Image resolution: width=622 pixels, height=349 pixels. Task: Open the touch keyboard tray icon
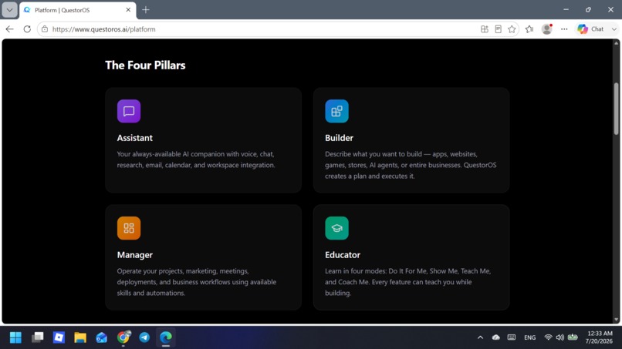(512, 337)
